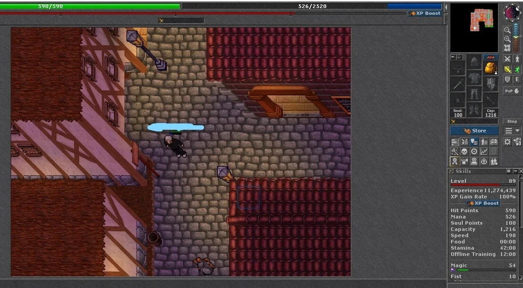Select shield defensive stance

coord(507,79)
